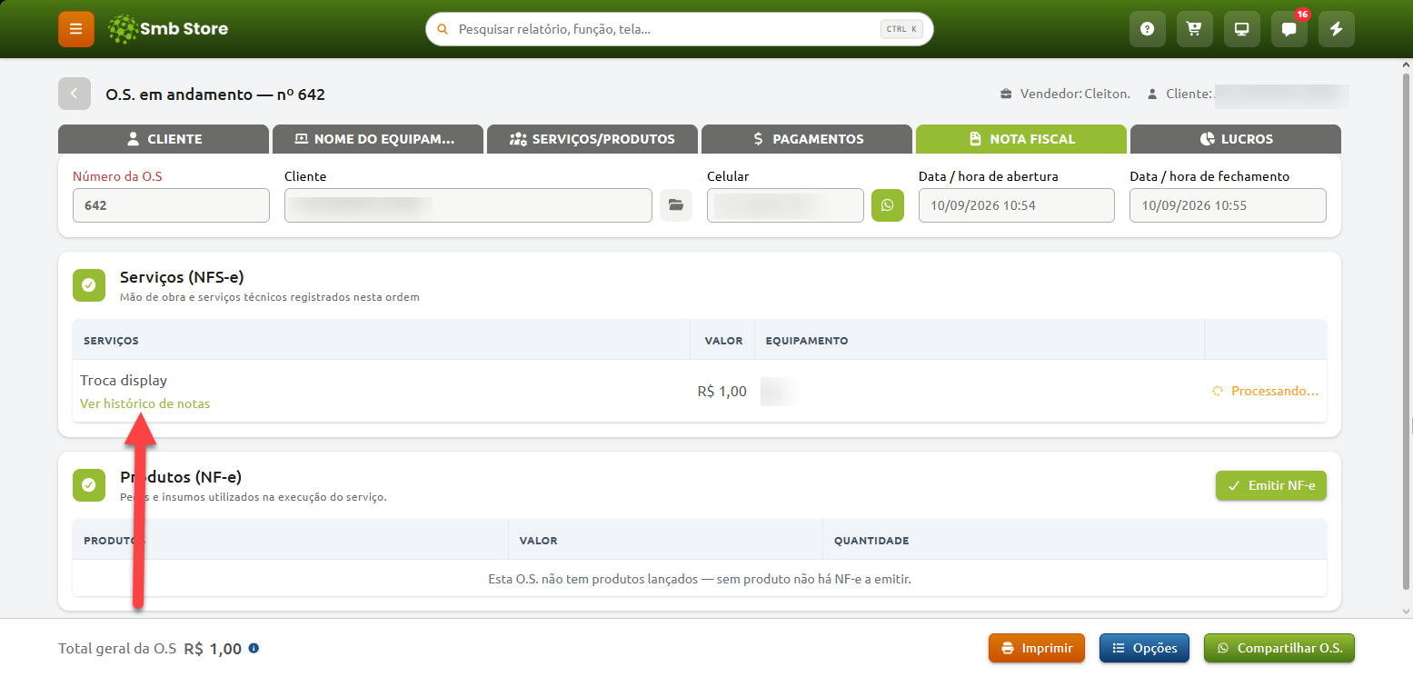Click the help question mark icon

pyautogui.click(x=1148, y=29)
